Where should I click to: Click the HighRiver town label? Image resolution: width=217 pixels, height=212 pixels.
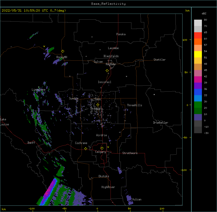point(108,187)
